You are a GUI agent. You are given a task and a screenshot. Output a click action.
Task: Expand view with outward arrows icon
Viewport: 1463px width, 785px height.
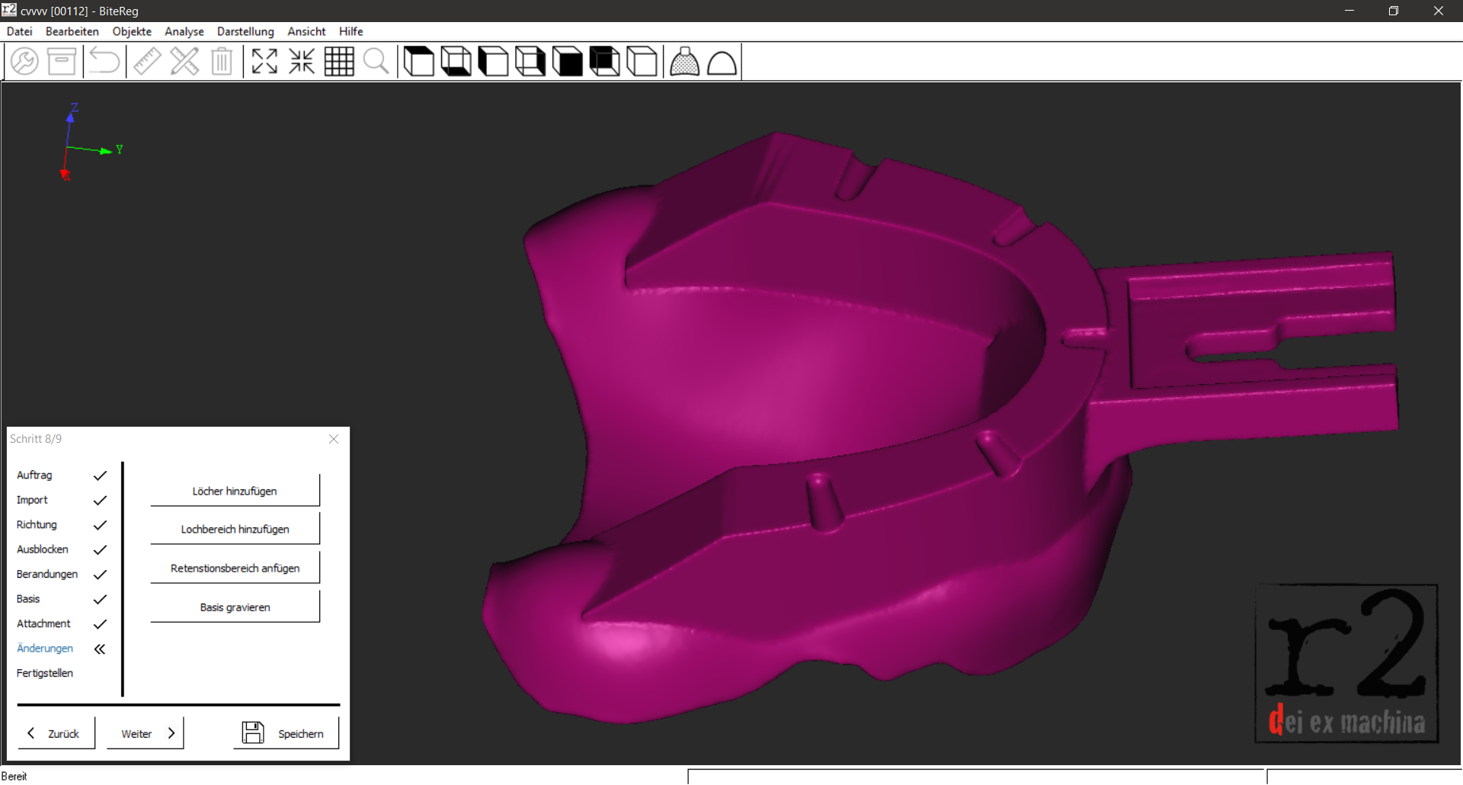264,61
